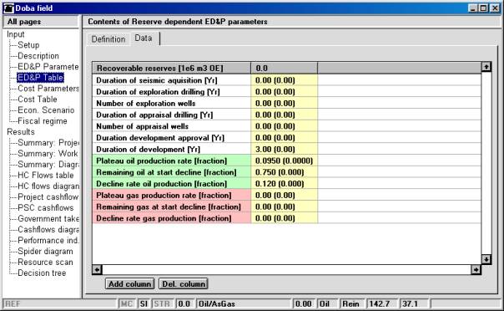Open the Performance ind. page
Screen dimensions: 504x311
click(48, 241)
